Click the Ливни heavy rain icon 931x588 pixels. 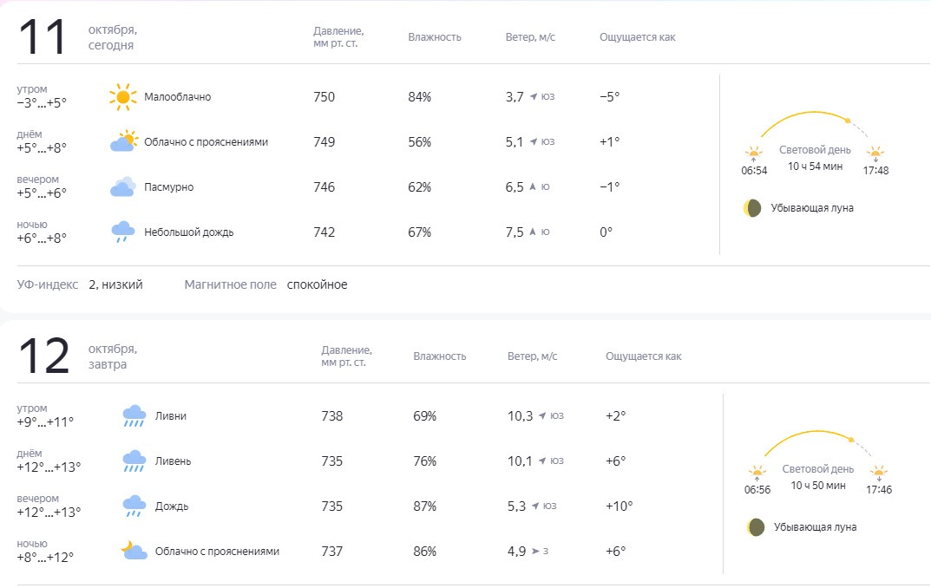pyautogui.click(x=134, y=416)
